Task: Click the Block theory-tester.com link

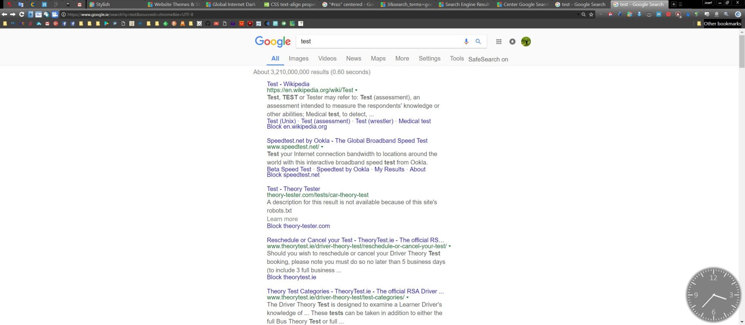Action: coord(298,226)
